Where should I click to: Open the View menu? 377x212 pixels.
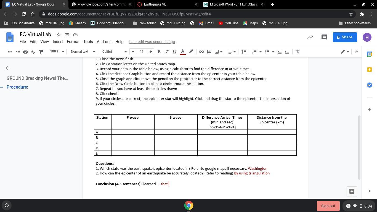coord(44,42)
